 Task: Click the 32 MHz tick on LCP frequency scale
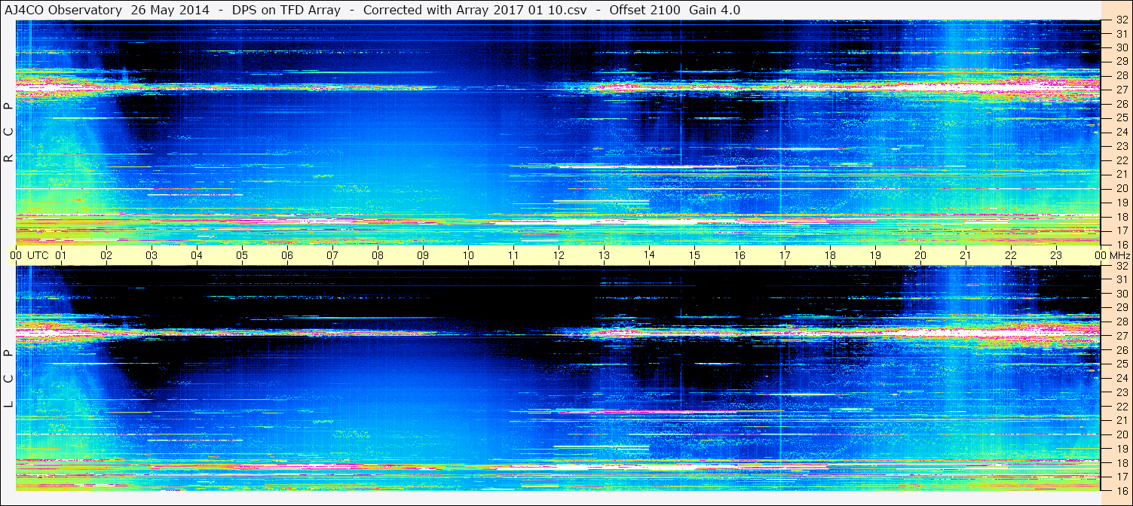1121,266
